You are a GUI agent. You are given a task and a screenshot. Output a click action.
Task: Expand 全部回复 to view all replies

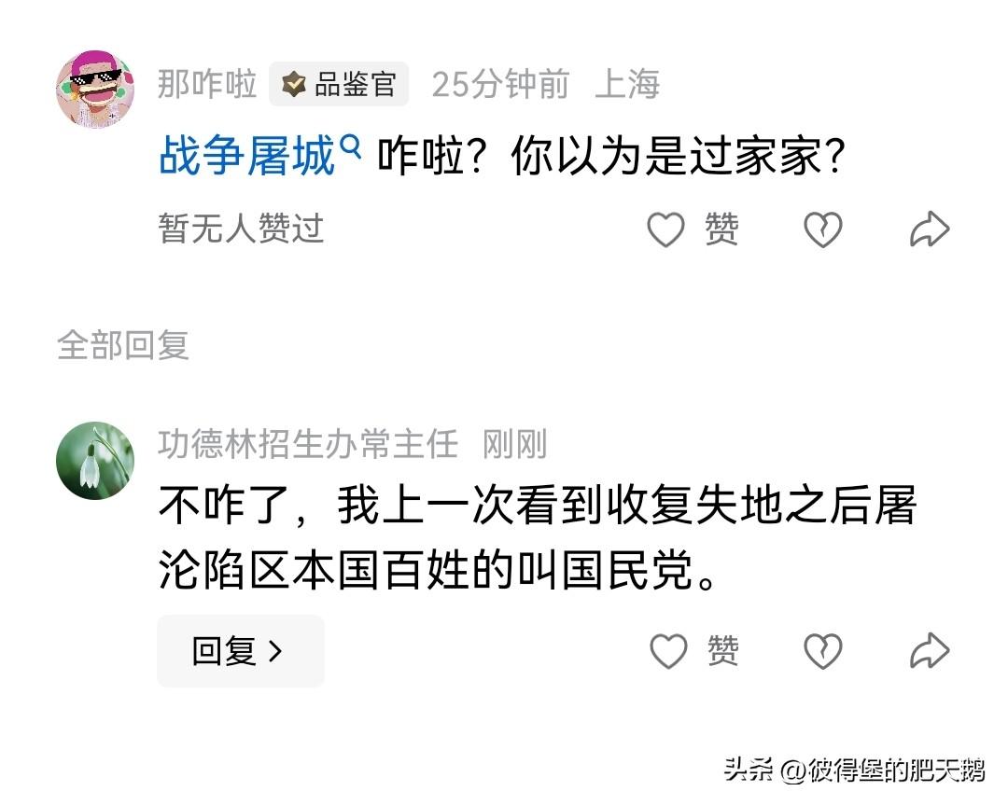pyautogui.click(x=121, y=345)
